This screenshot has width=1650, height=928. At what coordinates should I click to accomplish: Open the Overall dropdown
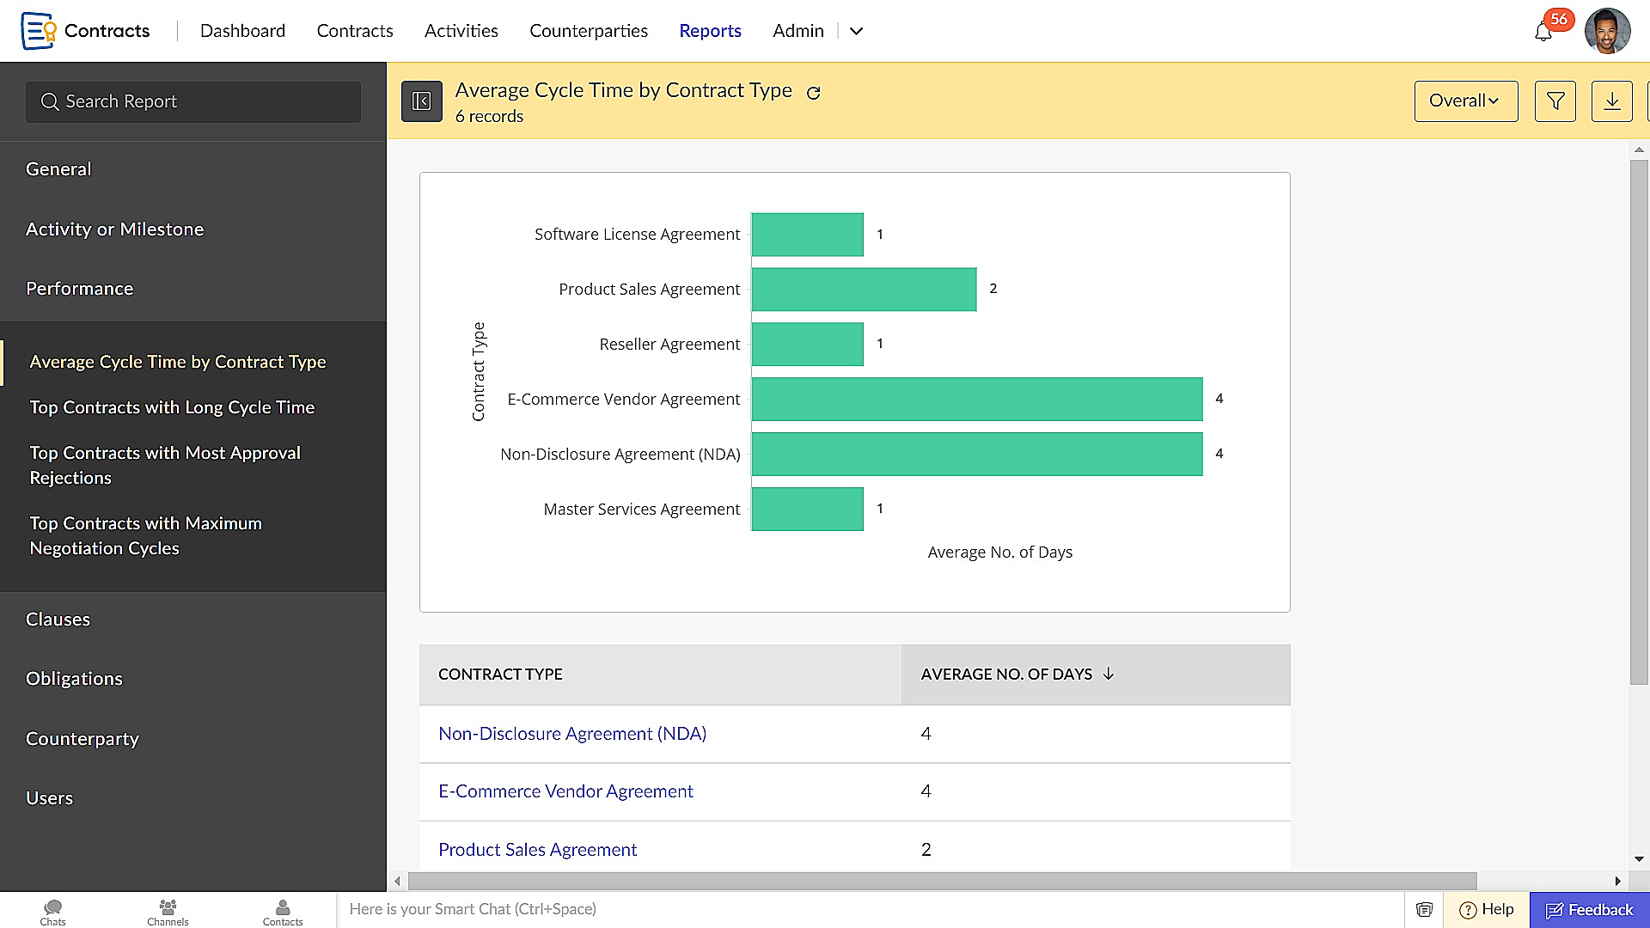pos(1465,101)
